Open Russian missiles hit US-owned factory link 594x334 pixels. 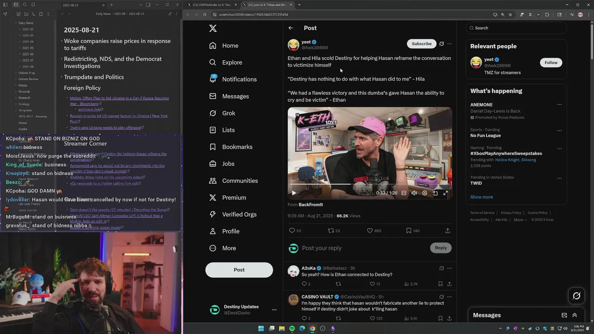pos(119,118)
